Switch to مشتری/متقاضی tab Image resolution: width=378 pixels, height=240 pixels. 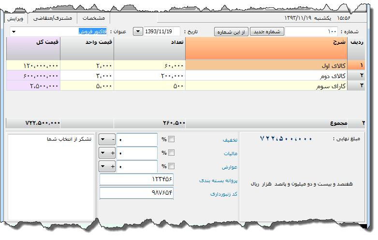click(x=53, y=18)
